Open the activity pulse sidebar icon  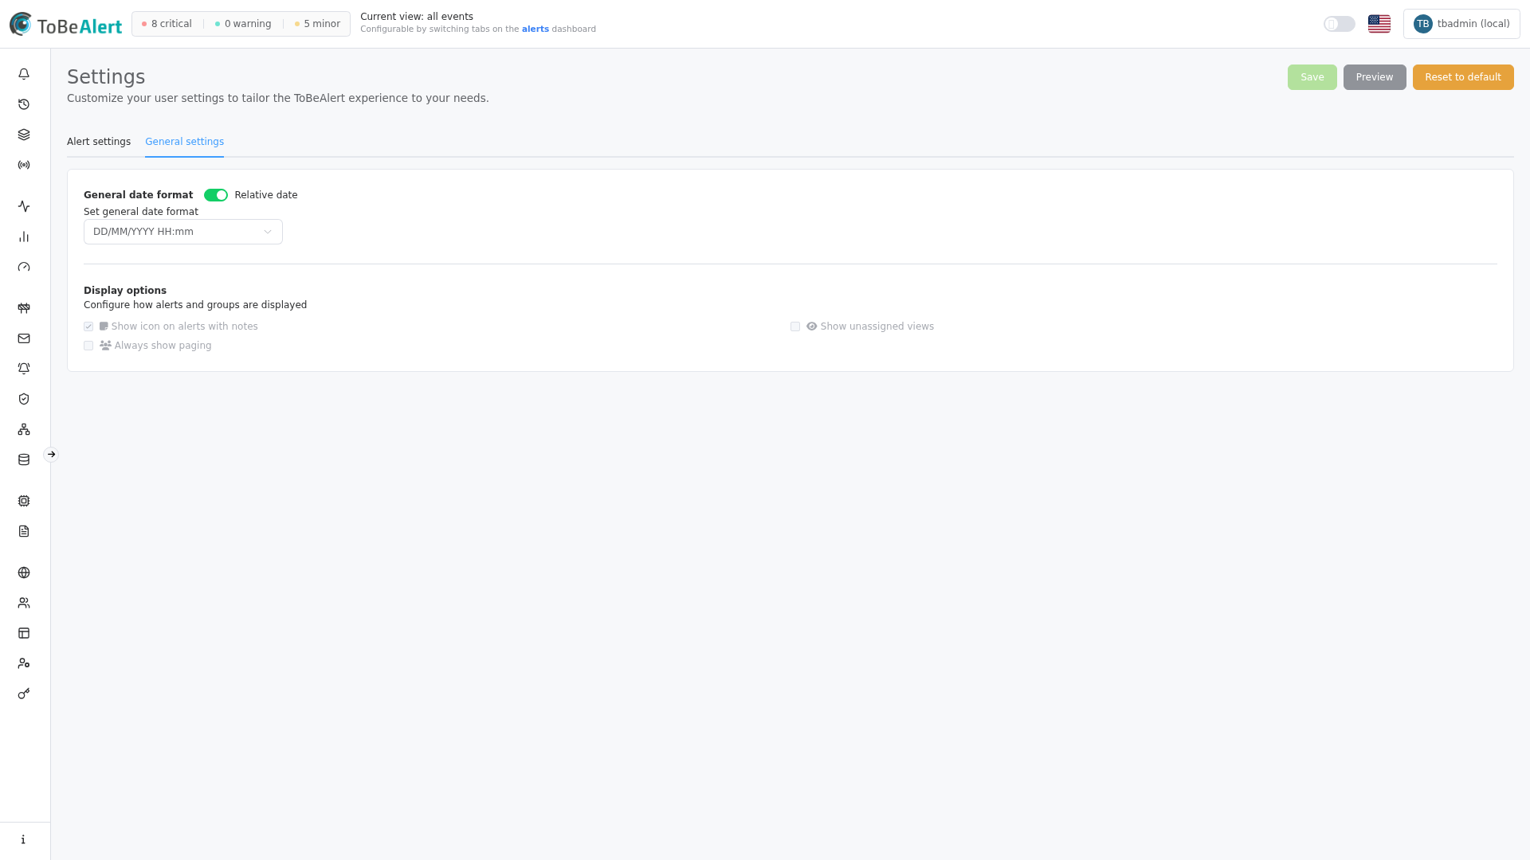pyautogui.click(x=24, y=206)
